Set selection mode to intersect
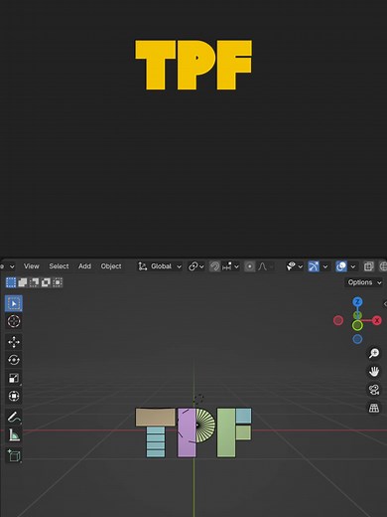Screen dimensions: 387x517 (x=58, y=282)
